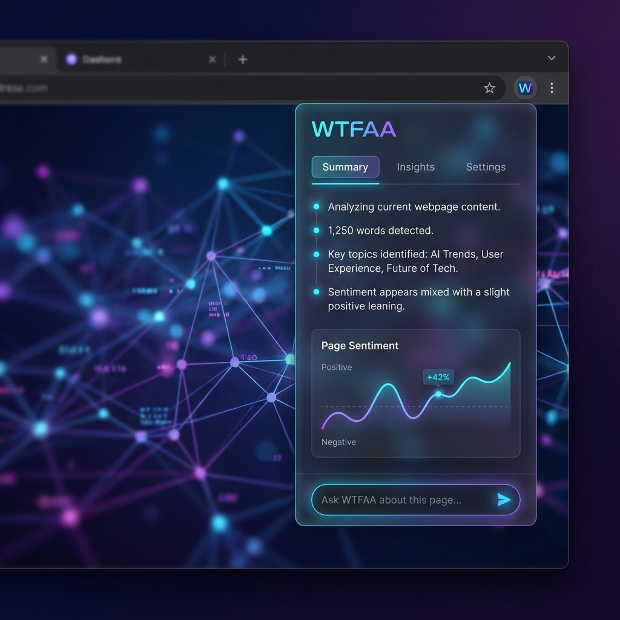Select the Page Sentiment chart area

(x=416, y=392)
